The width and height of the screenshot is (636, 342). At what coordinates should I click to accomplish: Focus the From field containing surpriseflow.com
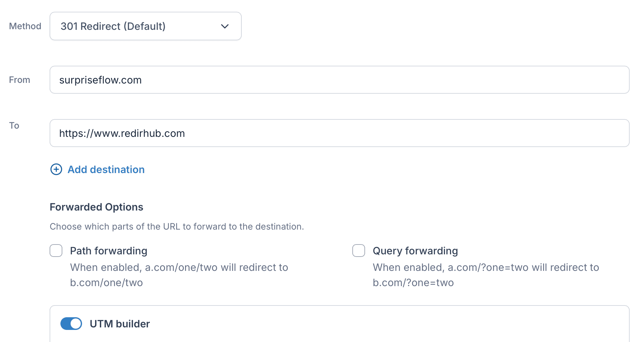339,80
